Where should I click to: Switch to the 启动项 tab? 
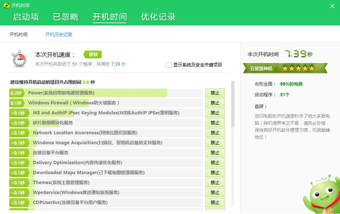click(25, 17)
